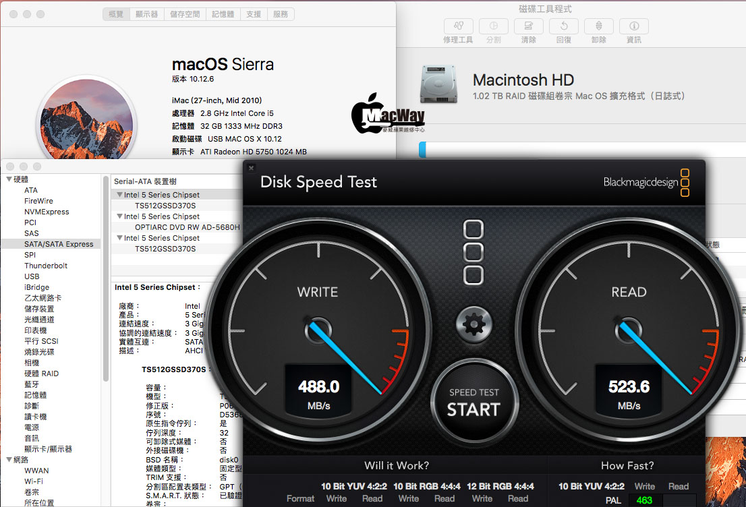Collapse the 硬體 tree section

9,179
